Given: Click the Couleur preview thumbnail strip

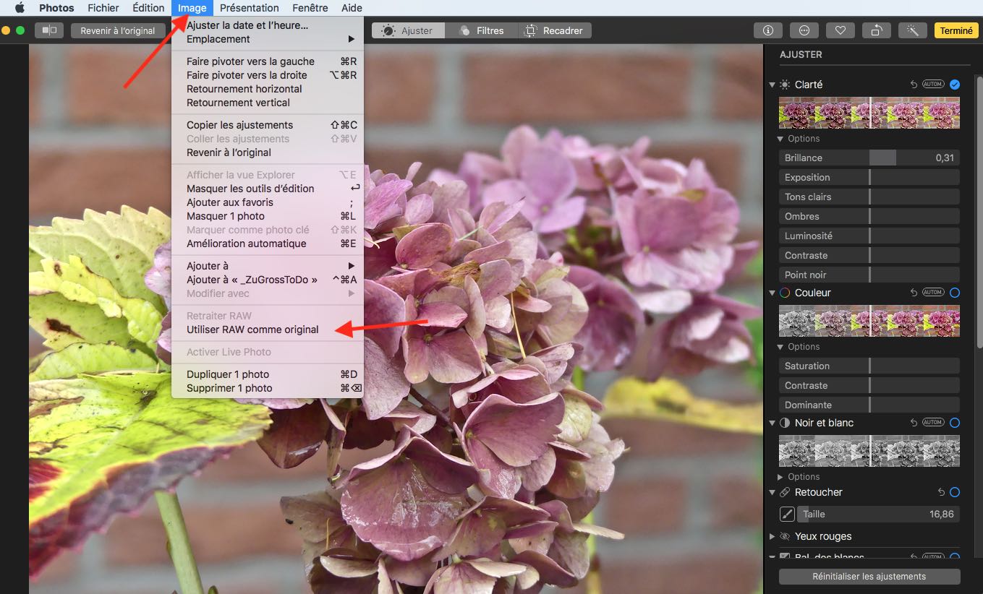Looking at the screenshot, I should (x=869, y=321).
